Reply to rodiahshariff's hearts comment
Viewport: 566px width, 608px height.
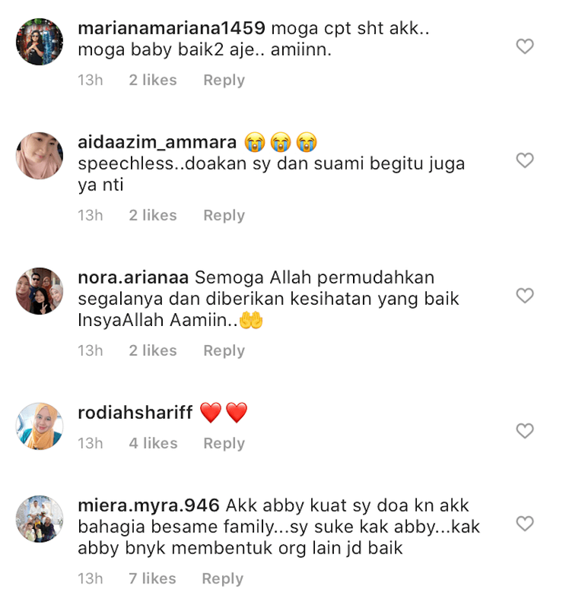[224, 444]
